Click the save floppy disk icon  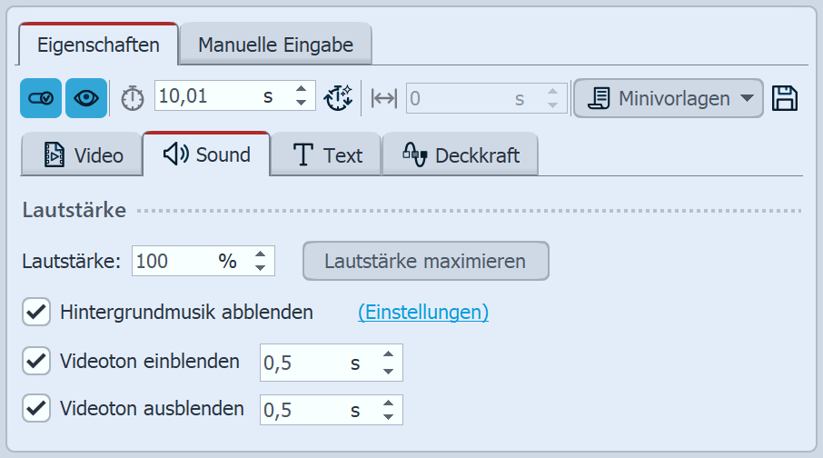coord(784,98)
